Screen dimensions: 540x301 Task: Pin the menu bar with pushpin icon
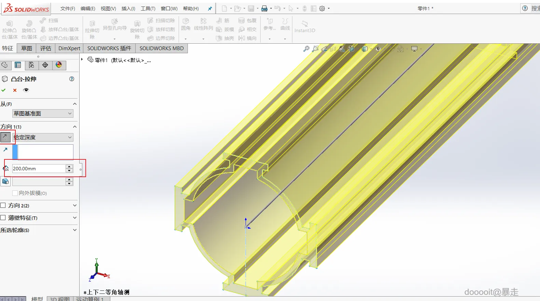(210, 9)
